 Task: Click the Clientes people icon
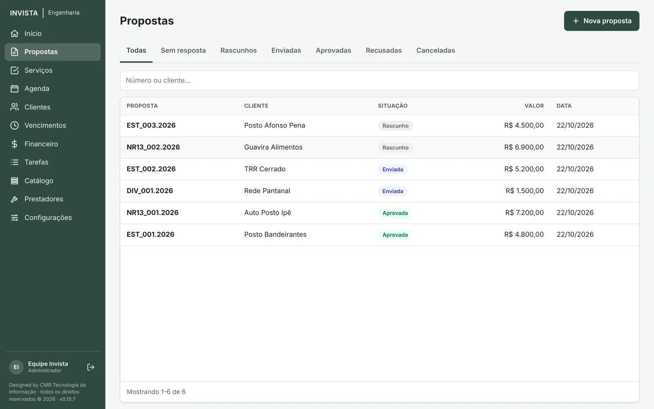point(14,107)
